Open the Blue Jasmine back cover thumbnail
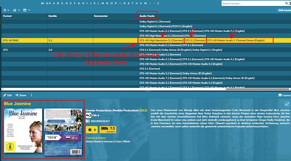This screenshot has width=291, height=161. point(63,132)
